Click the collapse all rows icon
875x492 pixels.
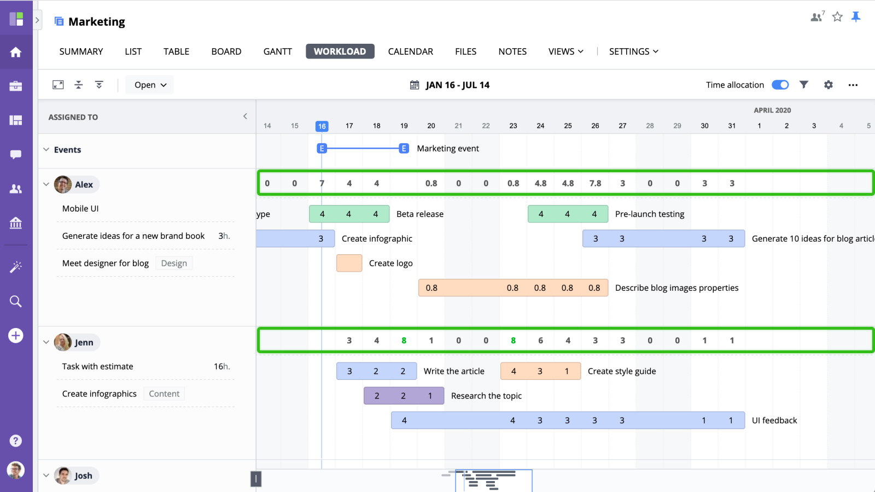pos(79,85)
